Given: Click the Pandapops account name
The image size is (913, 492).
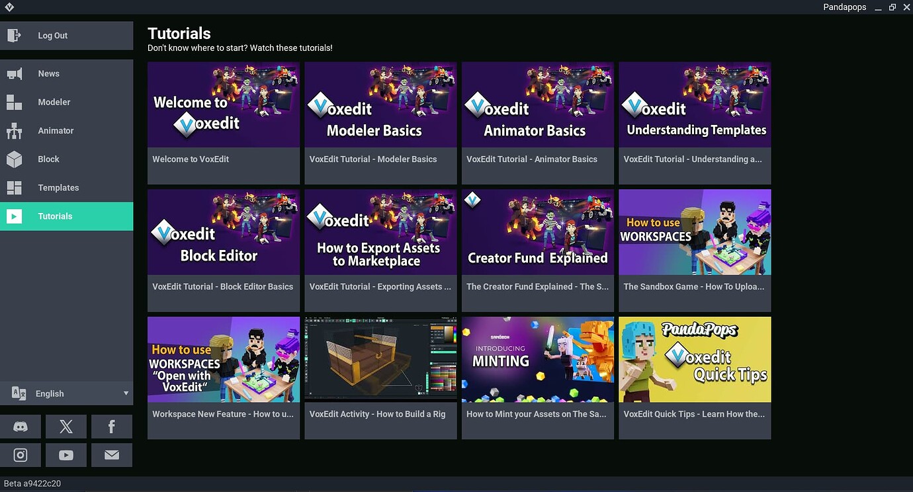Looking at the screenshot, I should click(x=844, y=7).
